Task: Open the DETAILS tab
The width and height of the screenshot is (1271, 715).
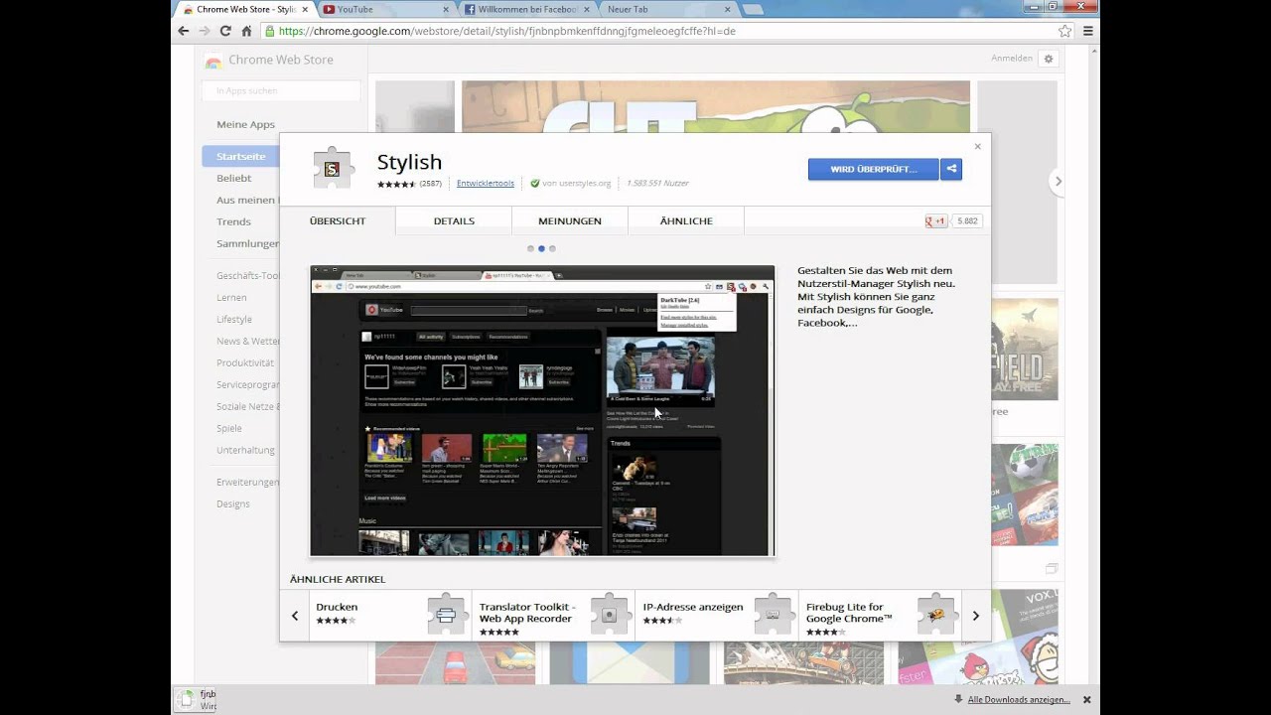Action: (x=454, y=220)
